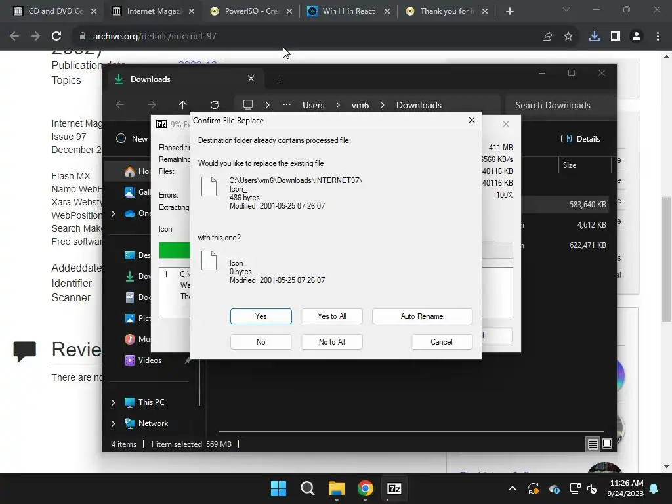Close the 7-Zip extracting window
Viewport: 672px width, 504px height.
pyautogui.click(x=506, y=124)
